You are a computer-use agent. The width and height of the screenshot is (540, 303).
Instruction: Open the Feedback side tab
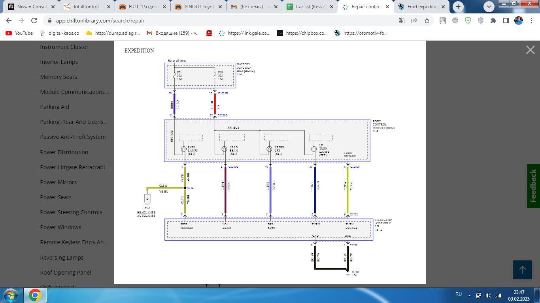[533, 186]
